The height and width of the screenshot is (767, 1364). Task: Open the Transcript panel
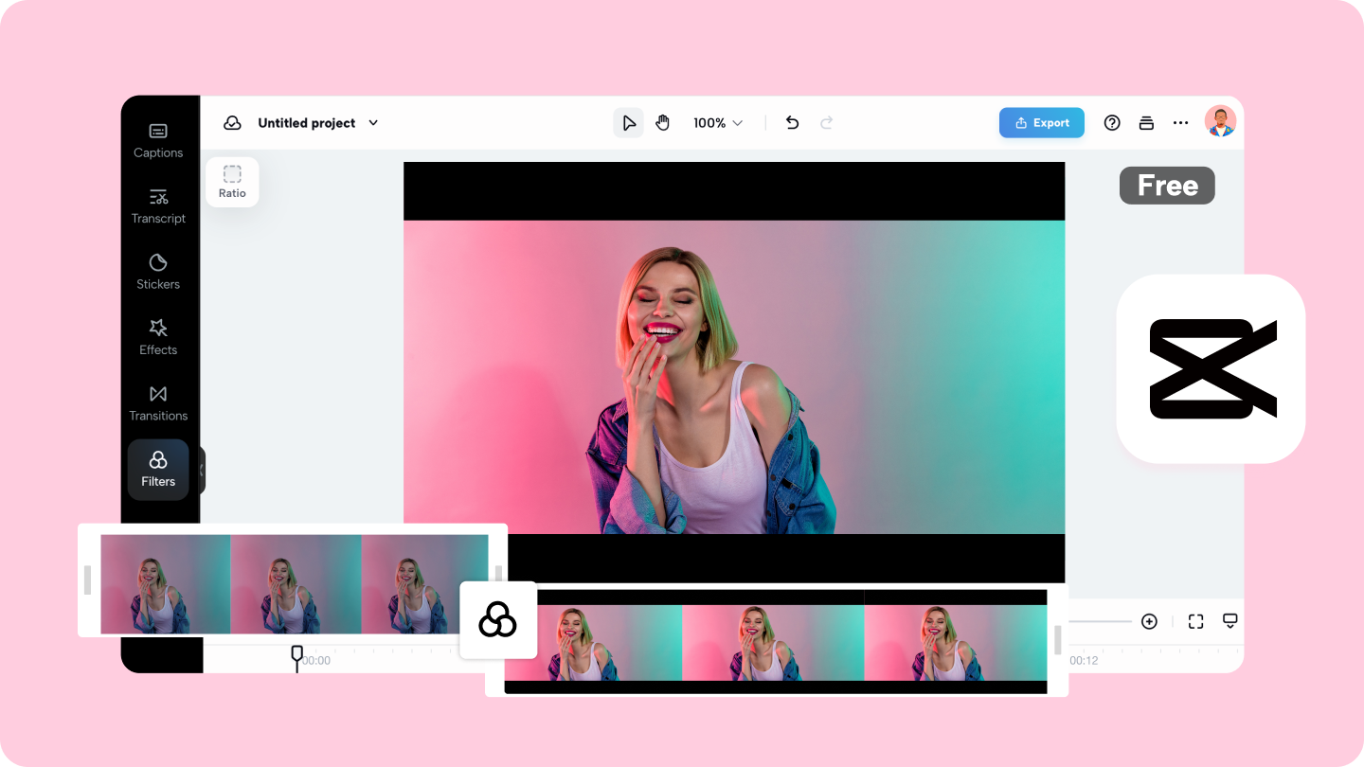(158, 205)
